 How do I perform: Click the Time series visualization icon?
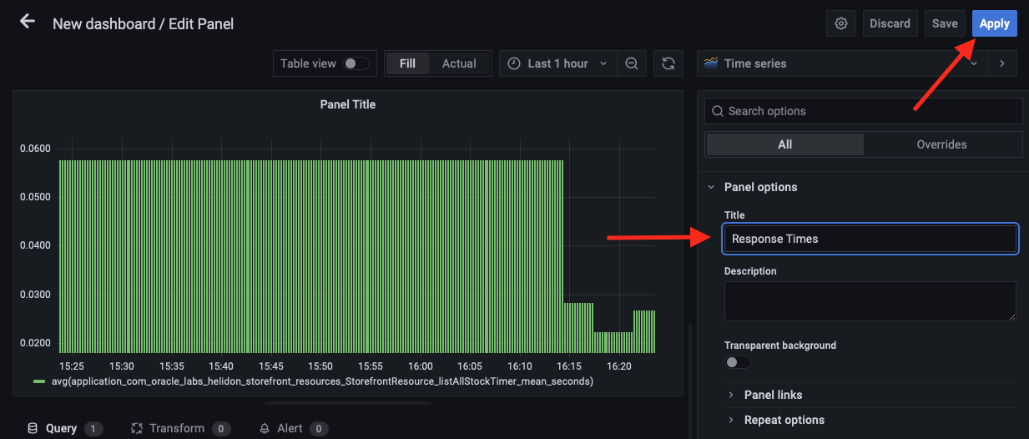pos(712,63)
